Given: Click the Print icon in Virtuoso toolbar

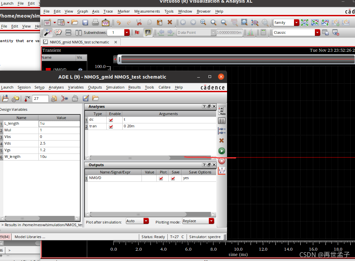Looking at the screenshot, I should click(95, 23).
